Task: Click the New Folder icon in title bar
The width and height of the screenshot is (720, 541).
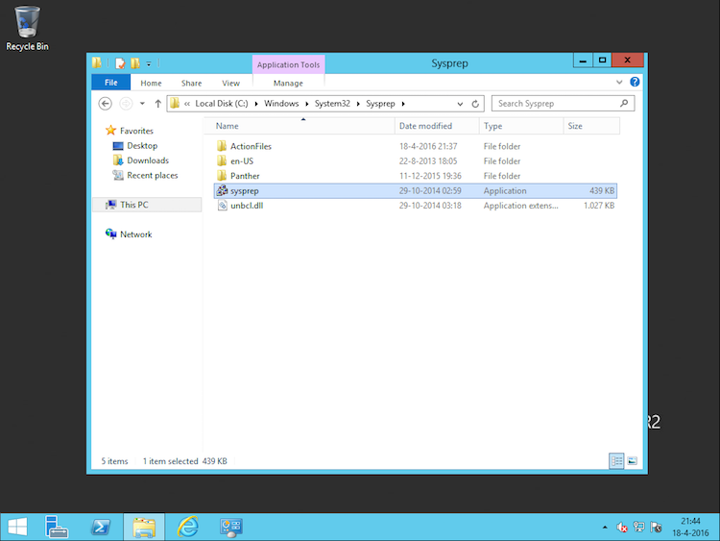Action: click(135, 63)
